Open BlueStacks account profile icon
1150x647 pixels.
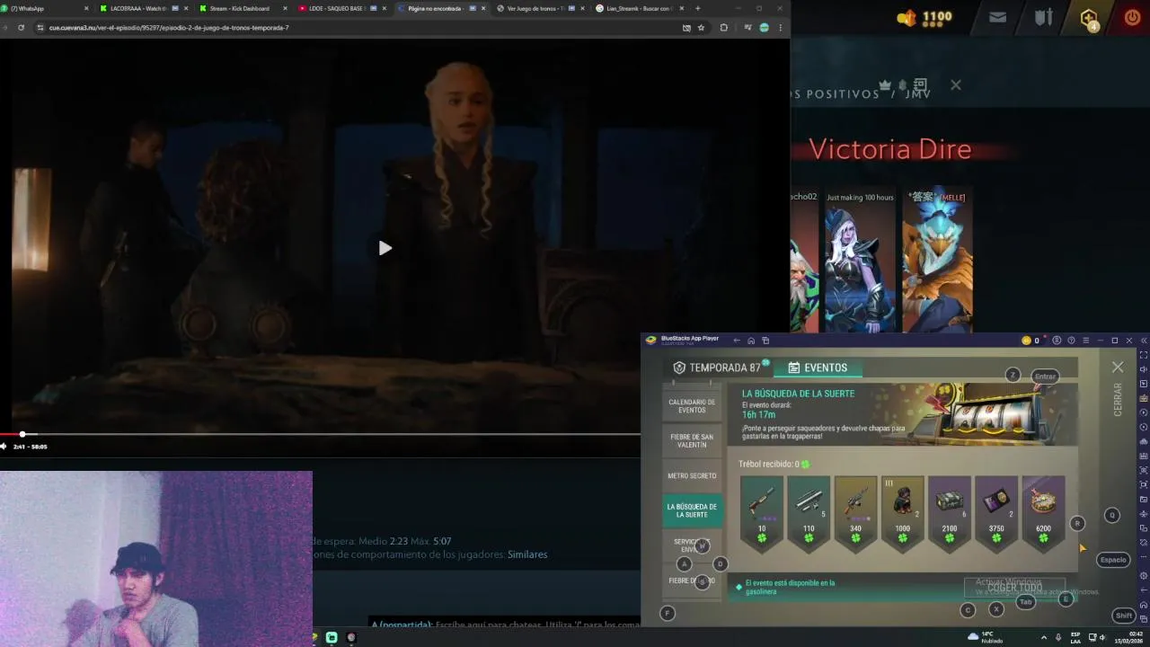1057,341
